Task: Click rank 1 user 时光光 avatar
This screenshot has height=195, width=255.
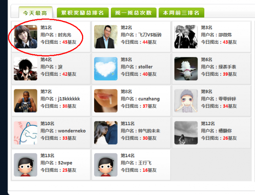Action: (25, 37)
